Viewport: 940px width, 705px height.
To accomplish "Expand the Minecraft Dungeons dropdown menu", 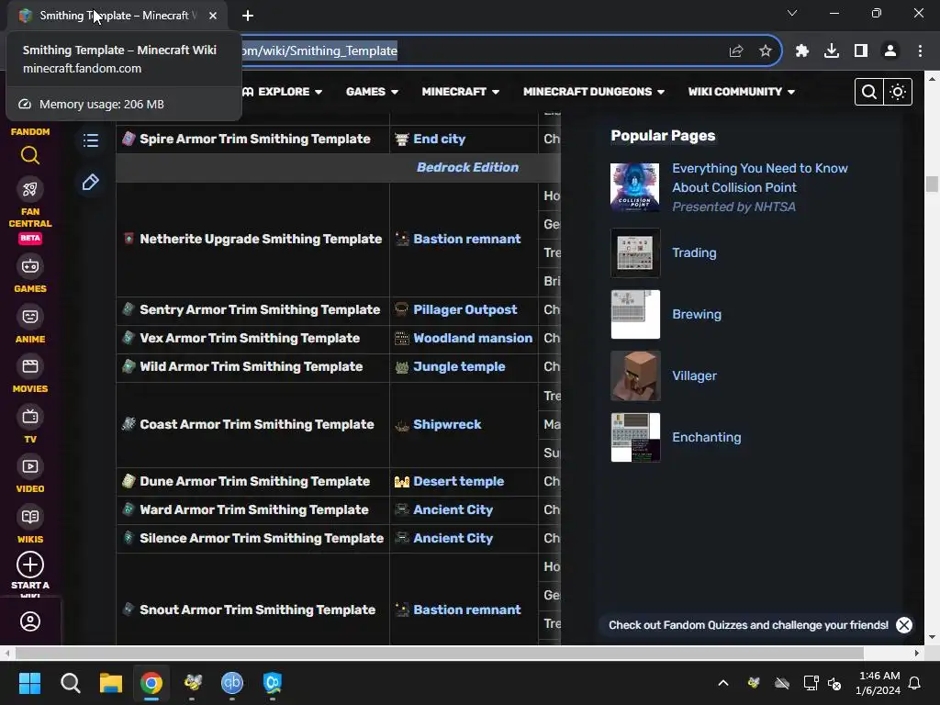I will 594,92.
